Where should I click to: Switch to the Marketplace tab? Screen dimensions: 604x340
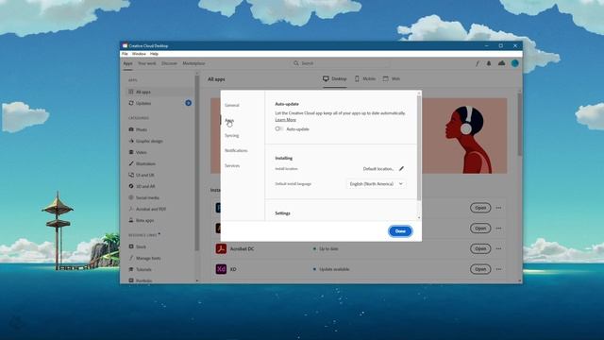coord(193,63)
